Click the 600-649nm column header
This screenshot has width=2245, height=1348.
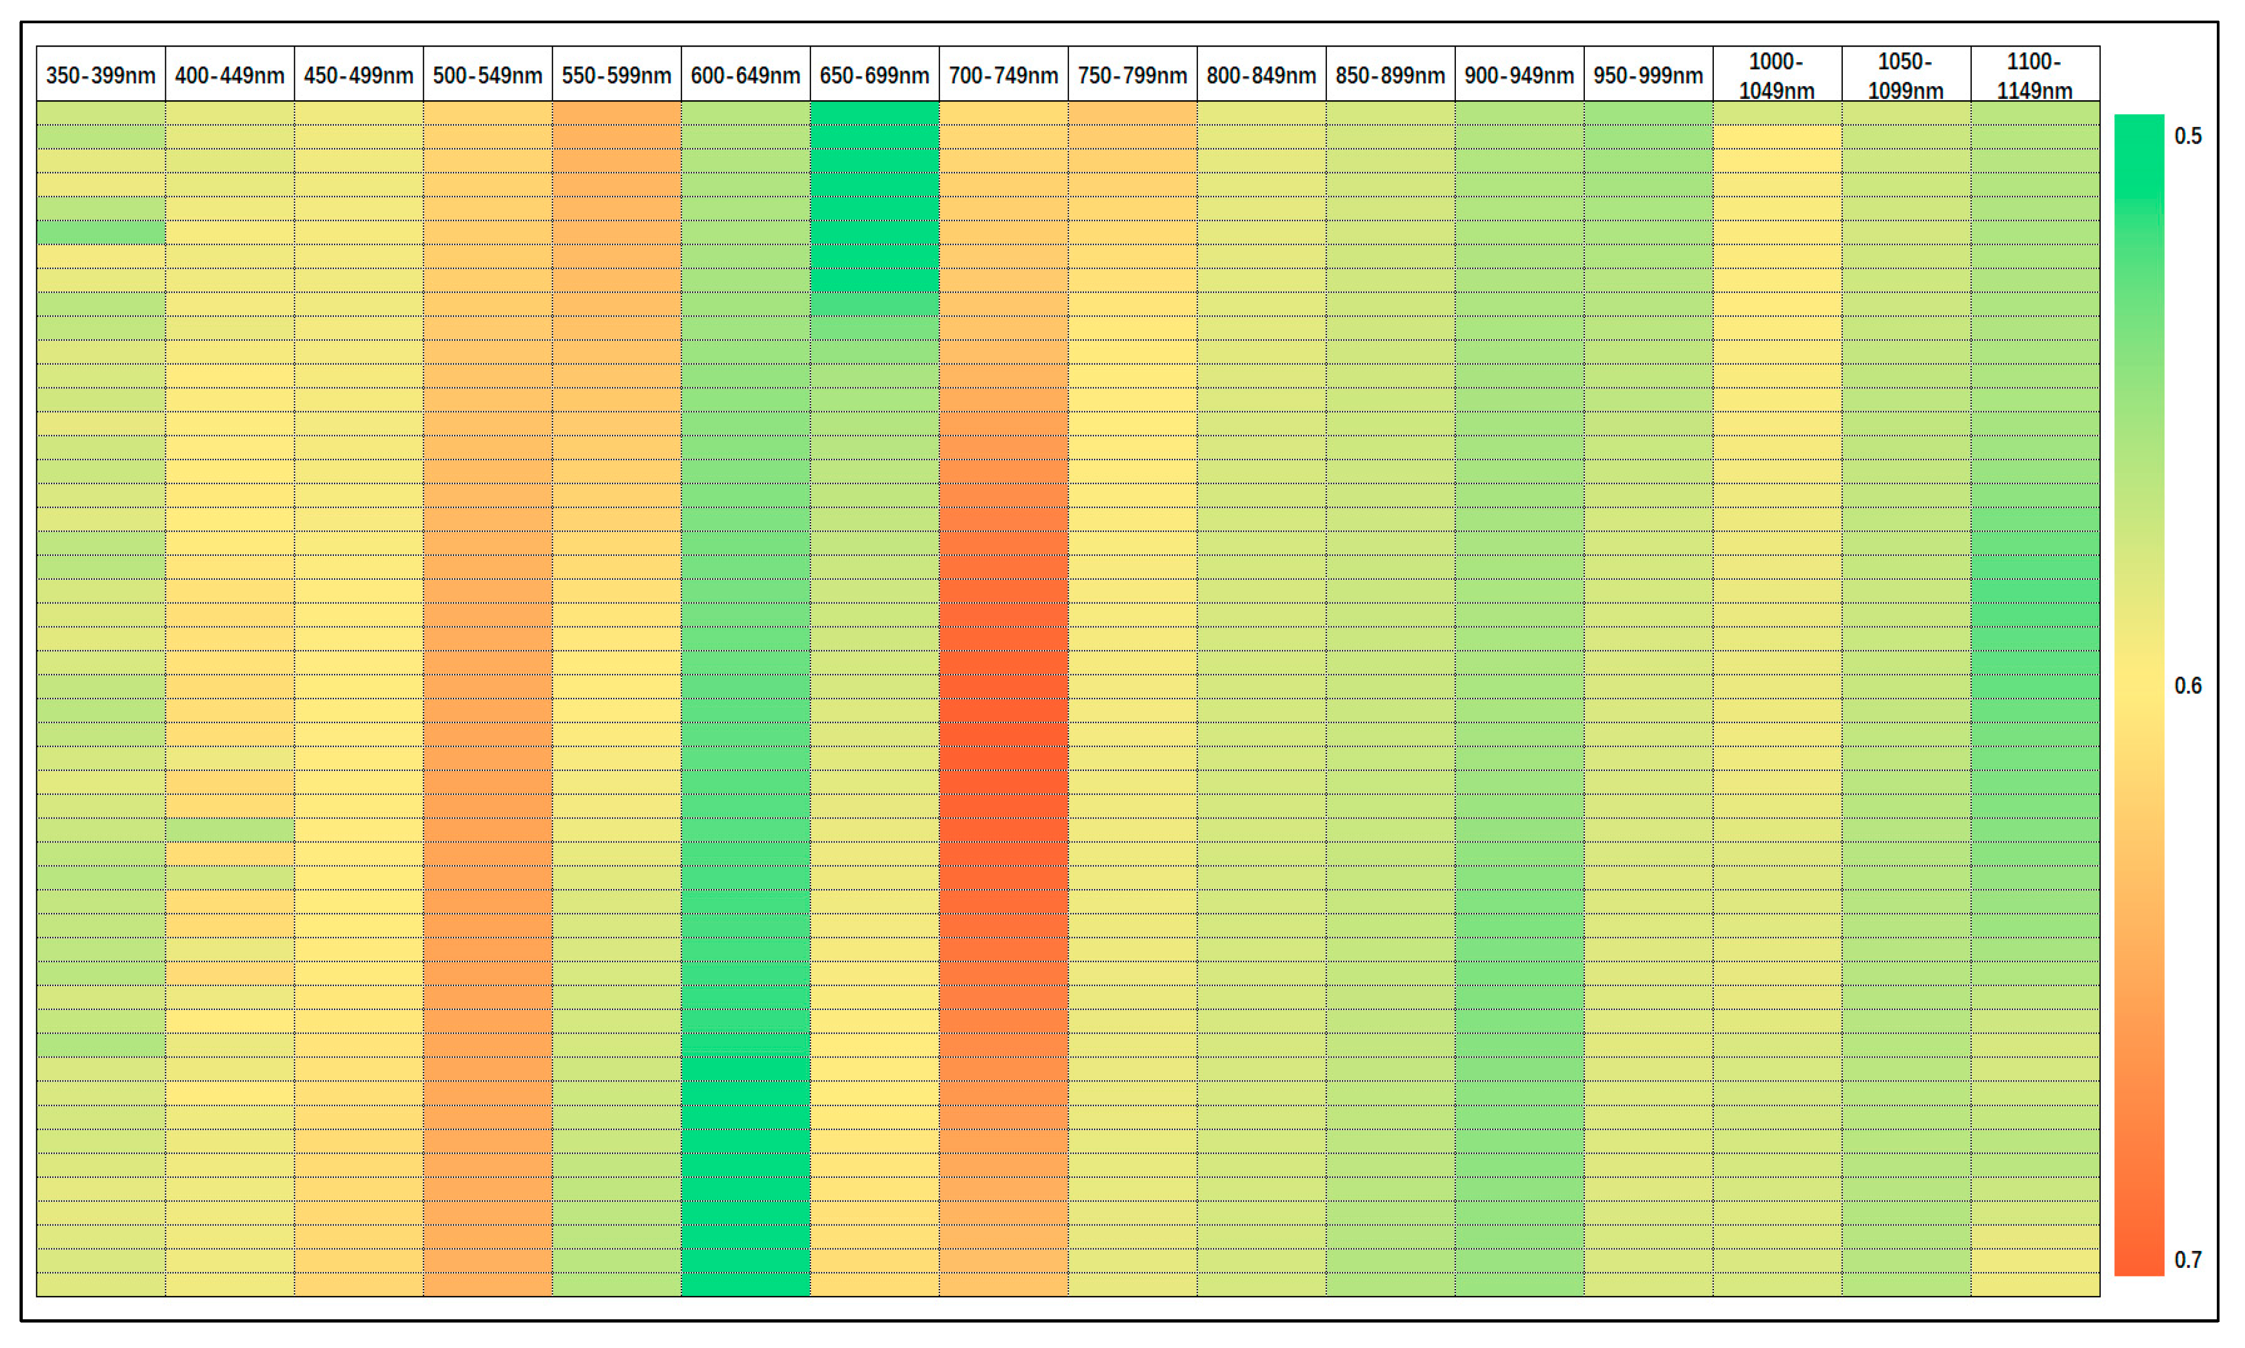coord(746,74)
